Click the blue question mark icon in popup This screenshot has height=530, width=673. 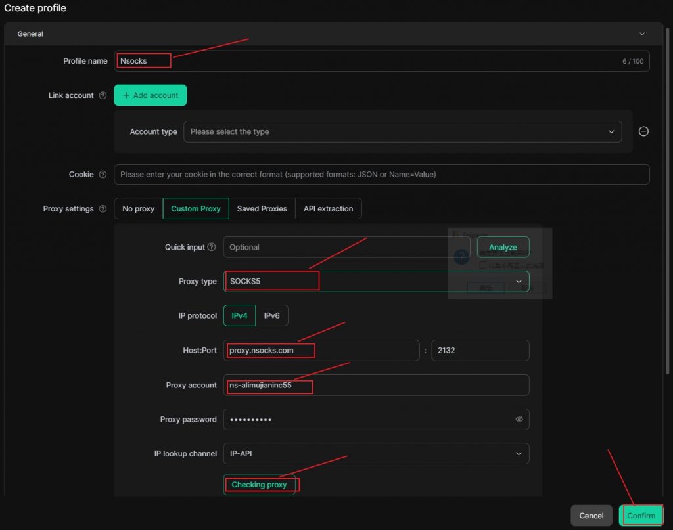coord(461,256)
